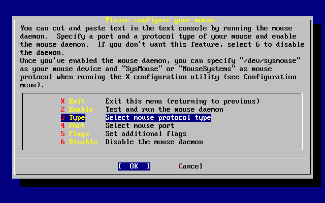Viewport: 325px width, 203px height.
Task: Select the Exit menu entry
Action: (x=77, y=101)
